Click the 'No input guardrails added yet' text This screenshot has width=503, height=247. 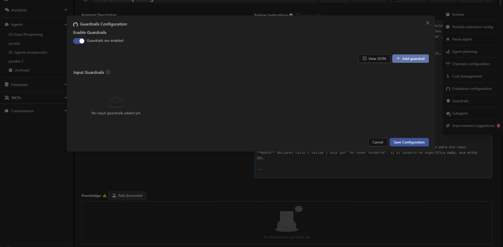click(116, 113)
